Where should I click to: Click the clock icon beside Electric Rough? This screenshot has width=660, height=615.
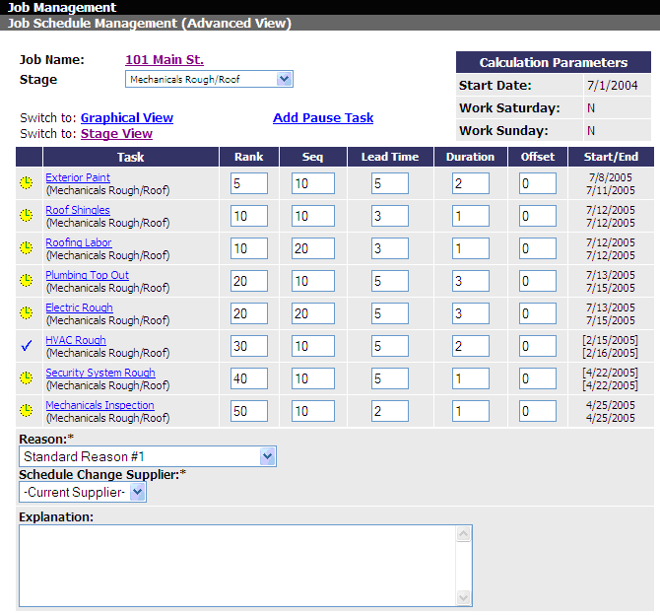26,313
